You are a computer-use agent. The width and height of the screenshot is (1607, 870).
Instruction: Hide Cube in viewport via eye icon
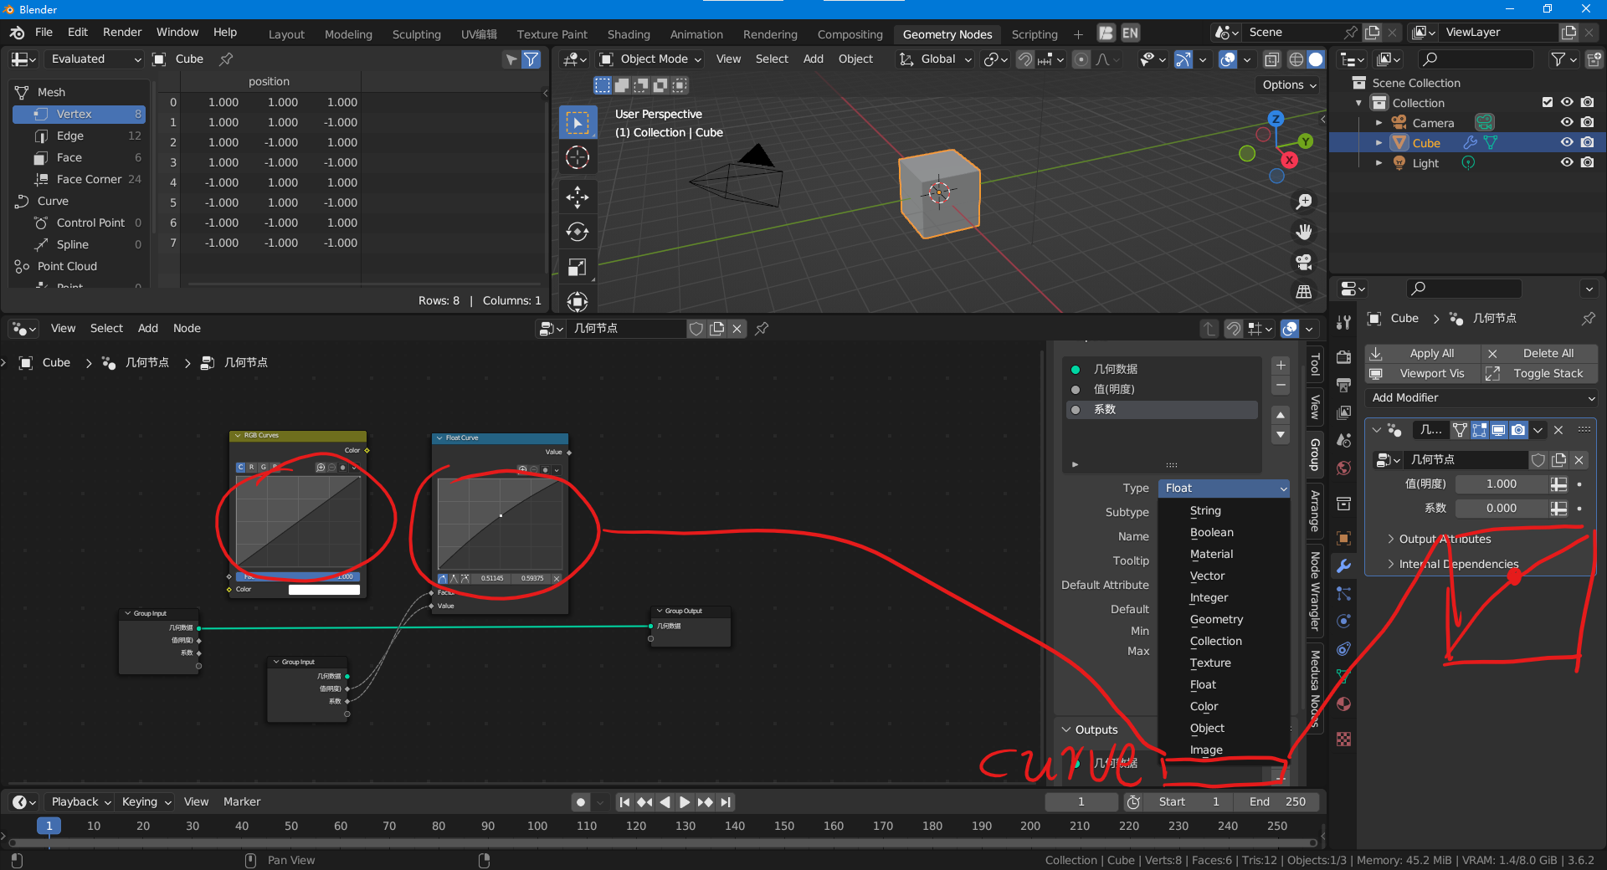pos(1567,142)
